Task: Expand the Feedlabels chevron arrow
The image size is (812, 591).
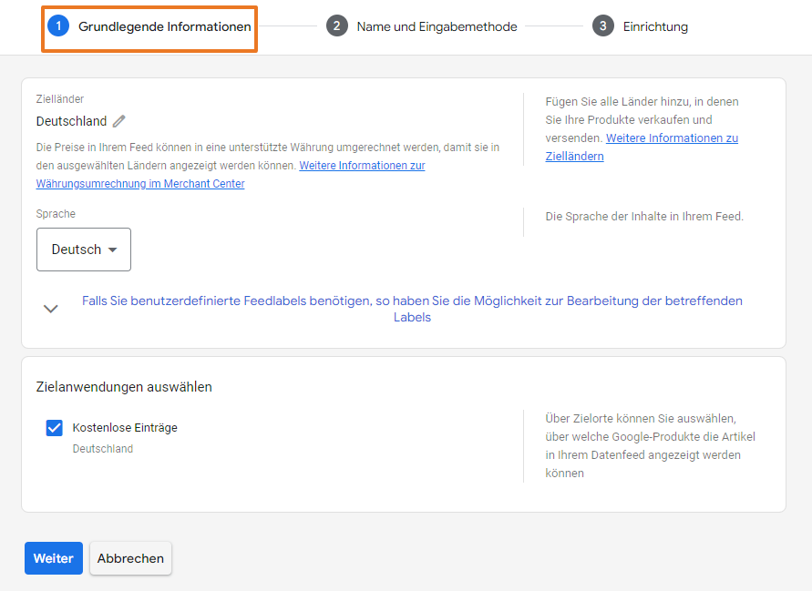Action: point(50,309)
